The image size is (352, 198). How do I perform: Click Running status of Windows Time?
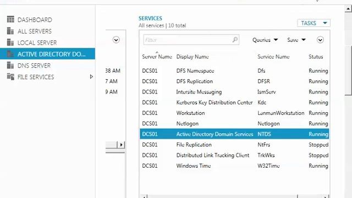pos(318,166)
